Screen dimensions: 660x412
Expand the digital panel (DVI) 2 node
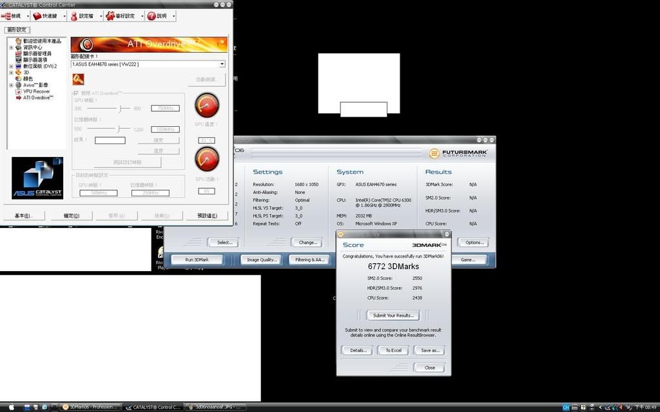tap(11, 66)
